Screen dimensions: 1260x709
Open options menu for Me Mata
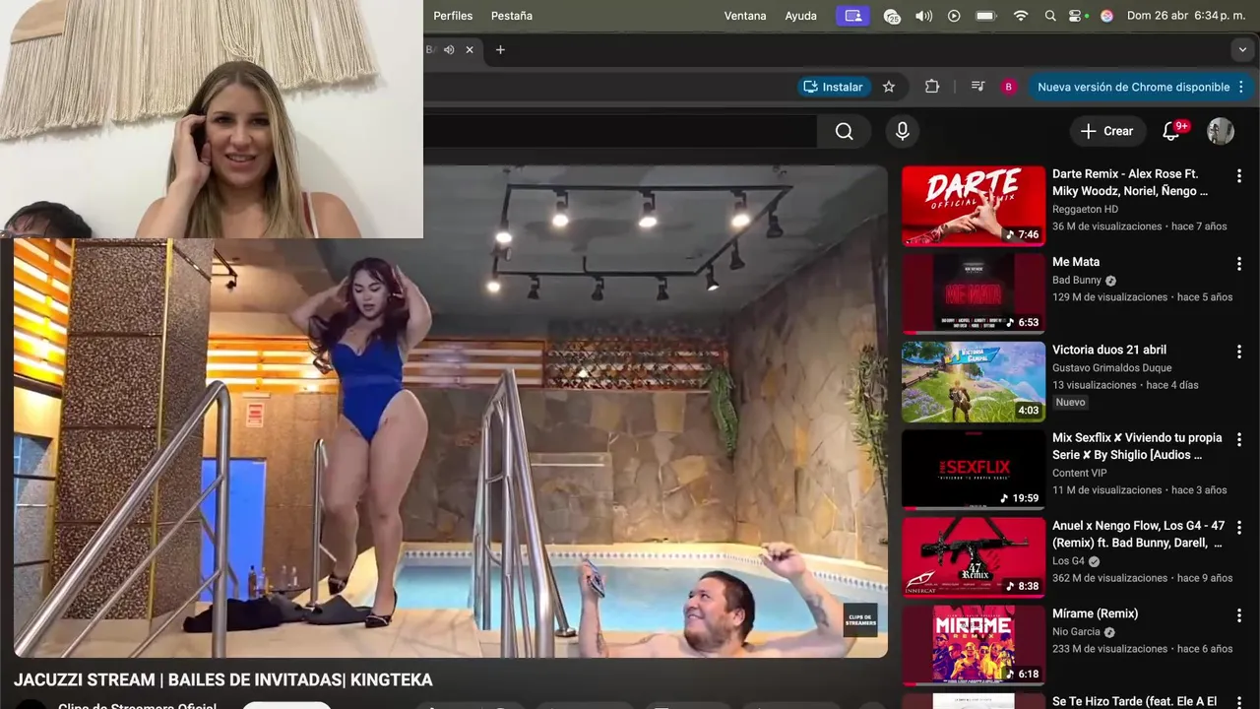click(x=1239, y=264)
